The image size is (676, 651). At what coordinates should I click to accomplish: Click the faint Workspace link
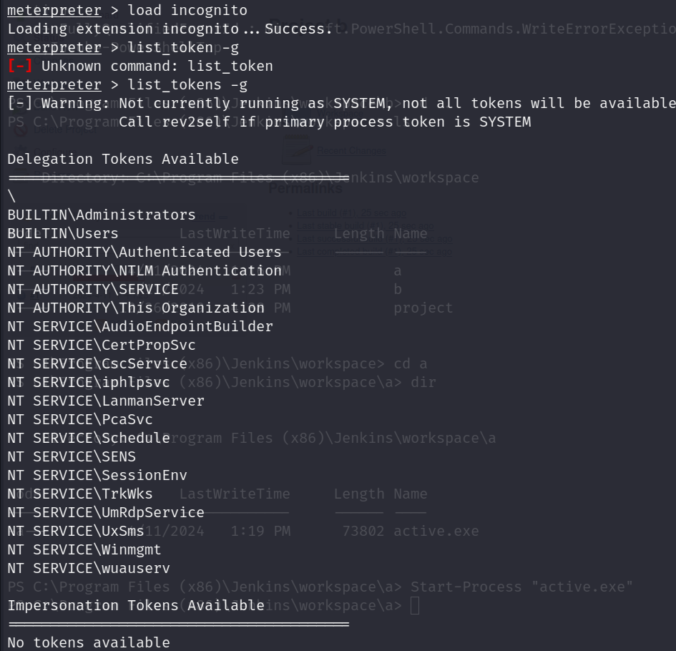click(x=340, y=113)
